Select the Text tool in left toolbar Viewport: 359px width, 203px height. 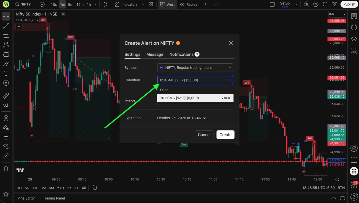pos(6,73)
